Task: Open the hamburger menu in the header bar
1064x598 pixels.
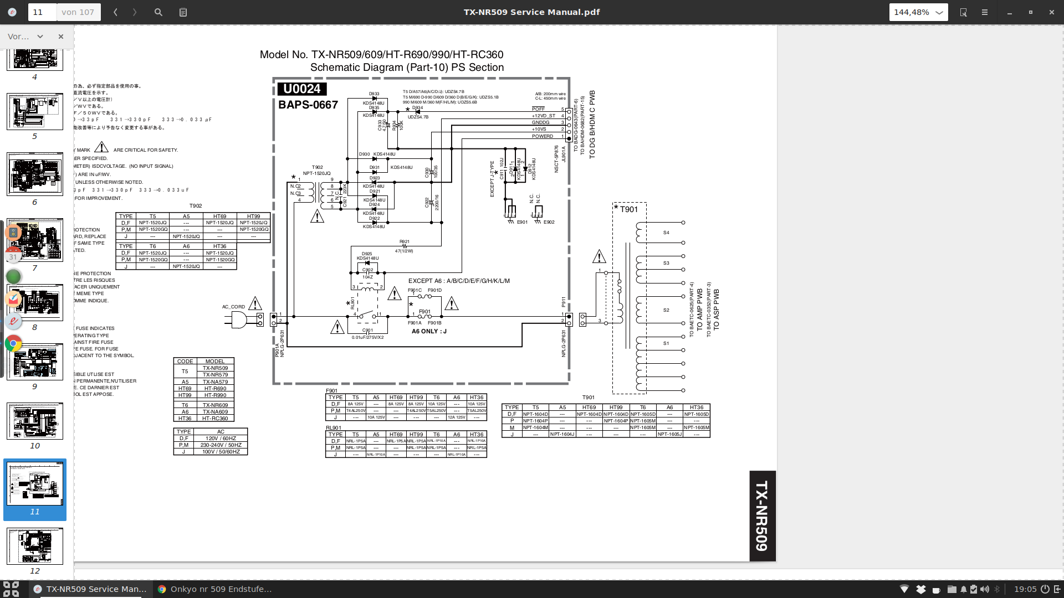Action: pyautogui.click(x=985, y=12)
